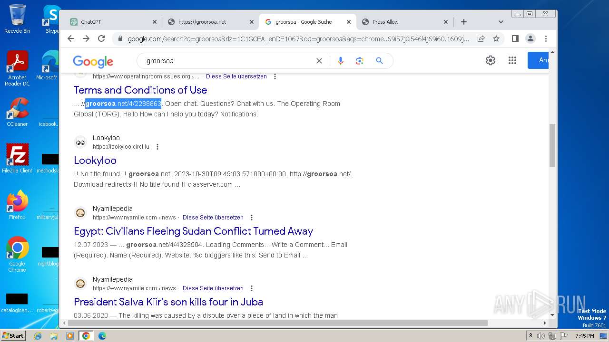Show hidden system tray icons

coord(530,336)
